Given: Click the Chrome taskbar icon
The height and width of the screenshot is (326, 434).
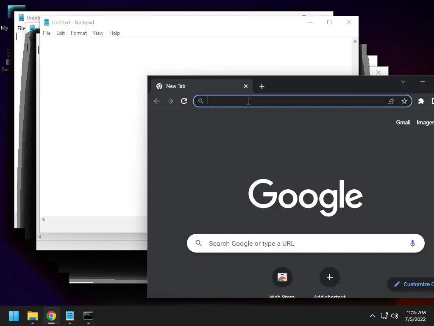Looking at the screenshot, I should tap(51, 316).
